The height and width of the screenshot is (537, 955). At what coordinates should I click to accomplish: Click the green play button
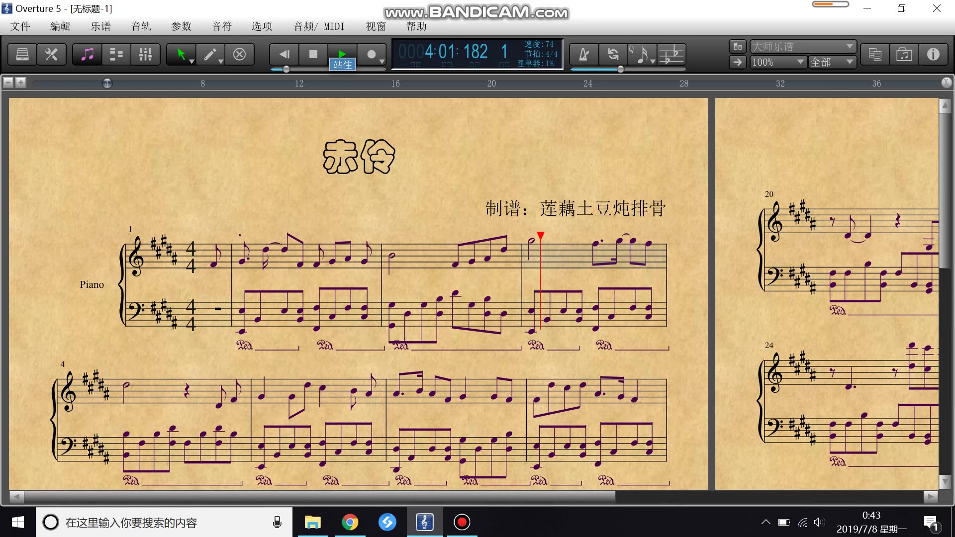click(342, 53)
